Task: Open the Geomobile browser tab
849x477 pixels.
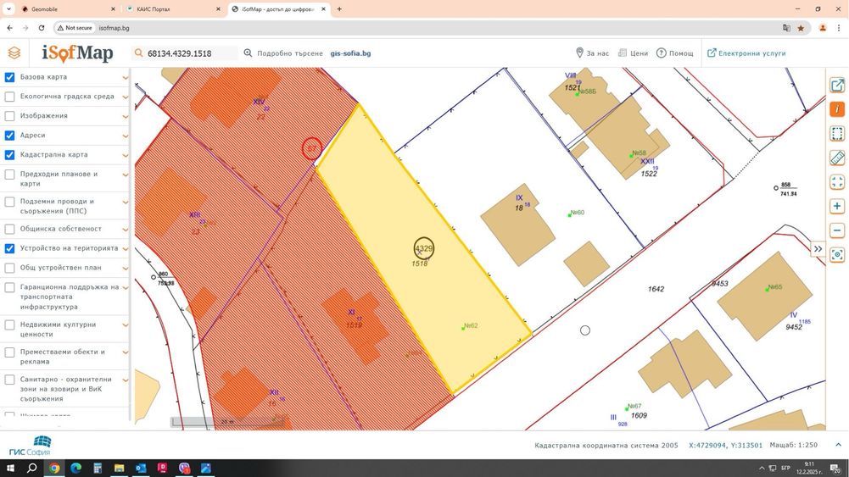Action: click(69, 9)
